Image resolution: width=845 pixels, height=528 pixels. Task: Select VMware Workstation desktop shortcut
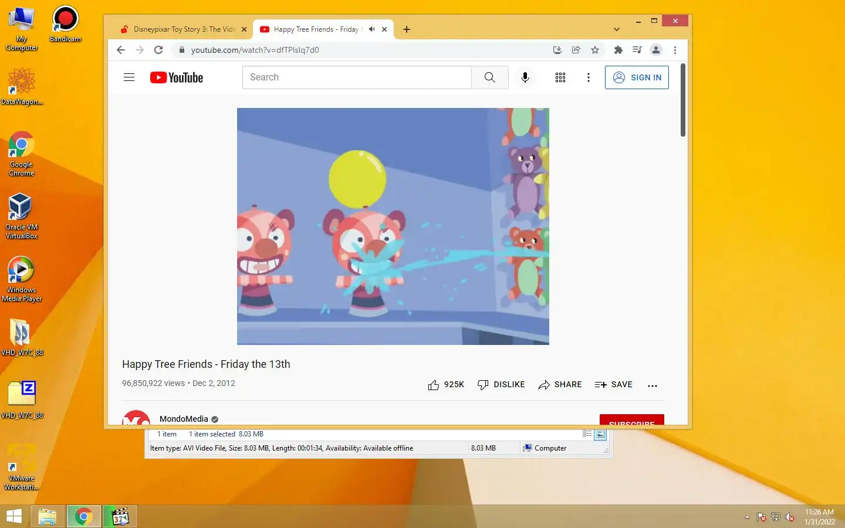click(x=22, y=467)
